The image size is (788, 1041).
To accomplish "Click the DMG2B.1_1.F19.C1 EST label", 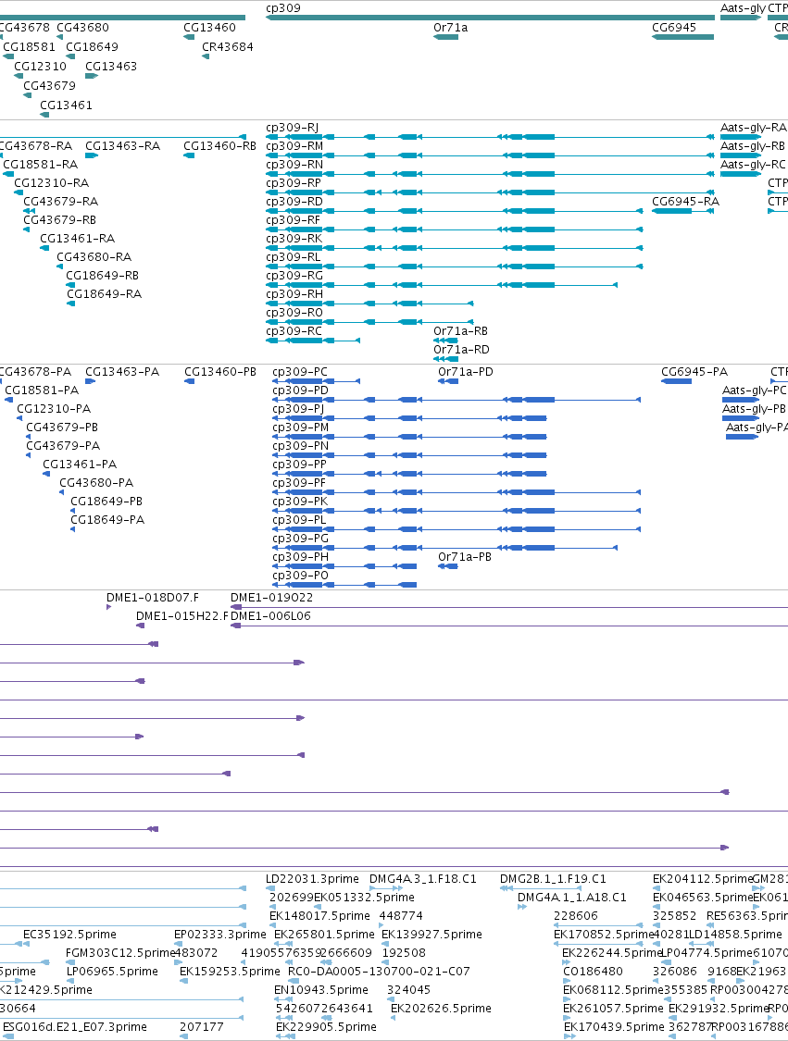I will pos(553,879).
